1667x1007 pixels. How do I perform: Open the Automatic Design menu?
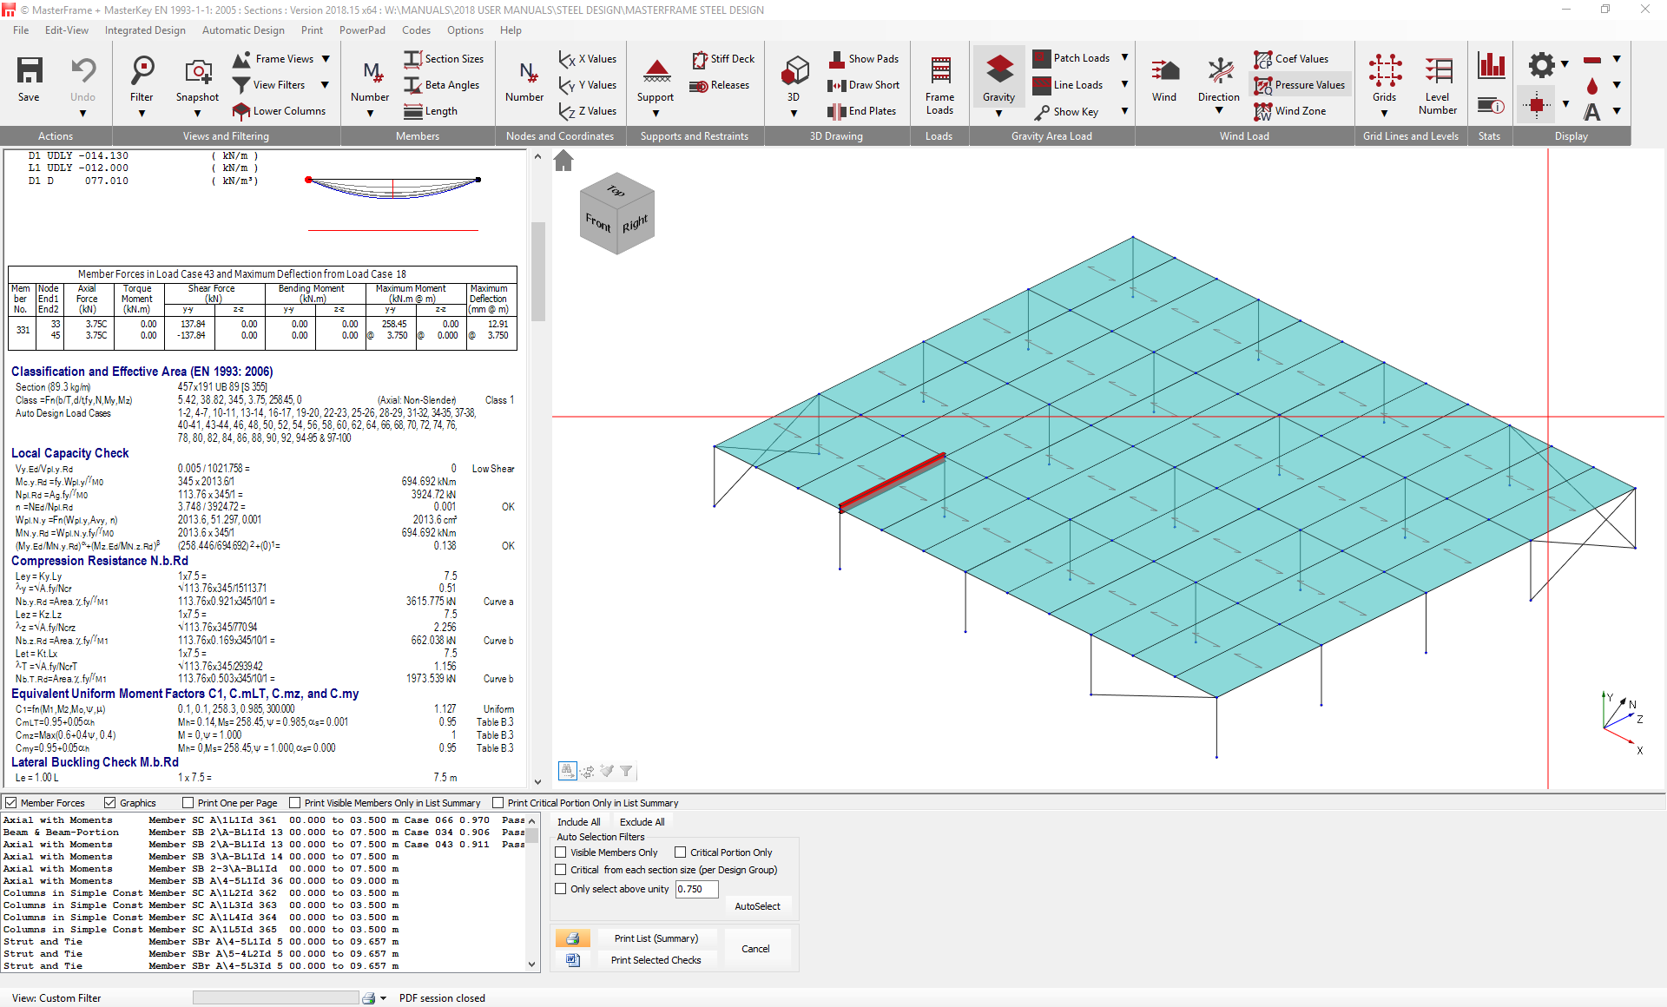point(243,30)
